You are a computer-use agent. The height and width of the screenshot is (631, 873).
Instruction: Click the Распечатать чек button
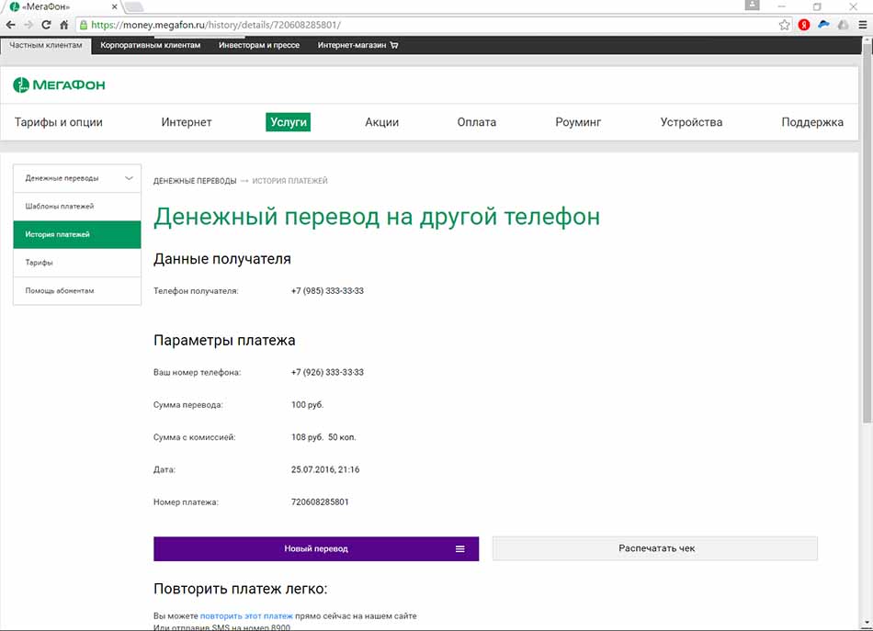click(x=655, y=548)
